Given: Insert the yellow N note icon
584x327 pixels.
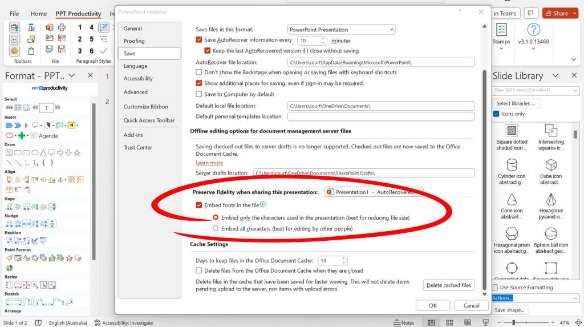Looking at the screenshot, I should (x=71, y=126).
